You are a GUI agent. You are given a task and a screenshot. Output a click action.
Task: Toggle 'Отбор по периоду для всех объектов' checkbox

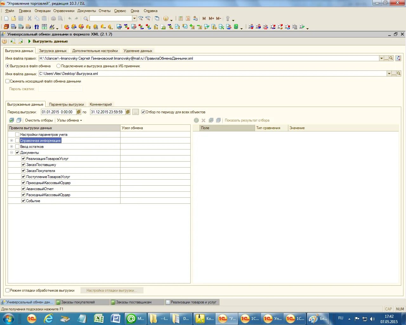(x=143, y=112)
